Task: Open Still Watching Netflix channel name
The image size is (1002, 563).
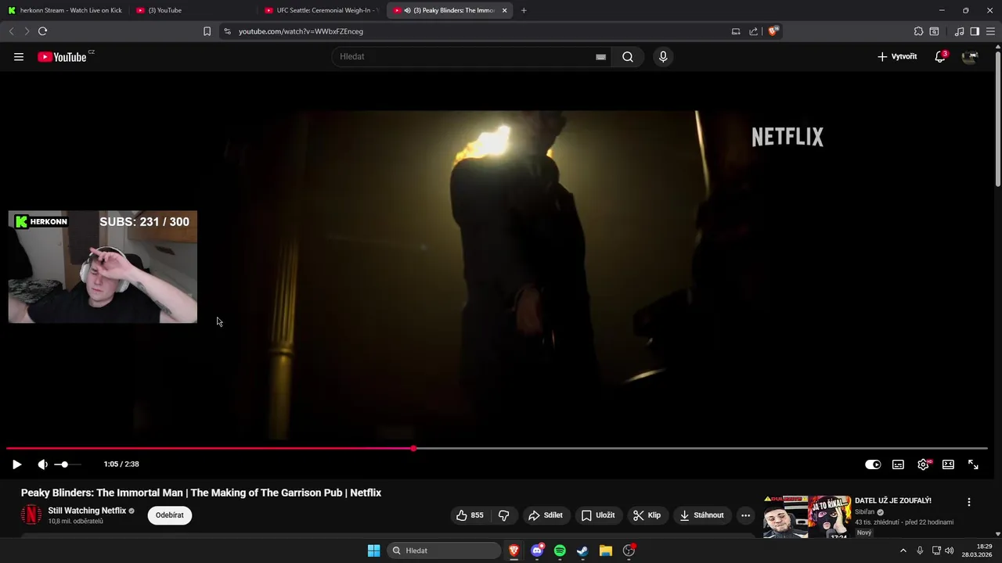Action: click(87, 511)
